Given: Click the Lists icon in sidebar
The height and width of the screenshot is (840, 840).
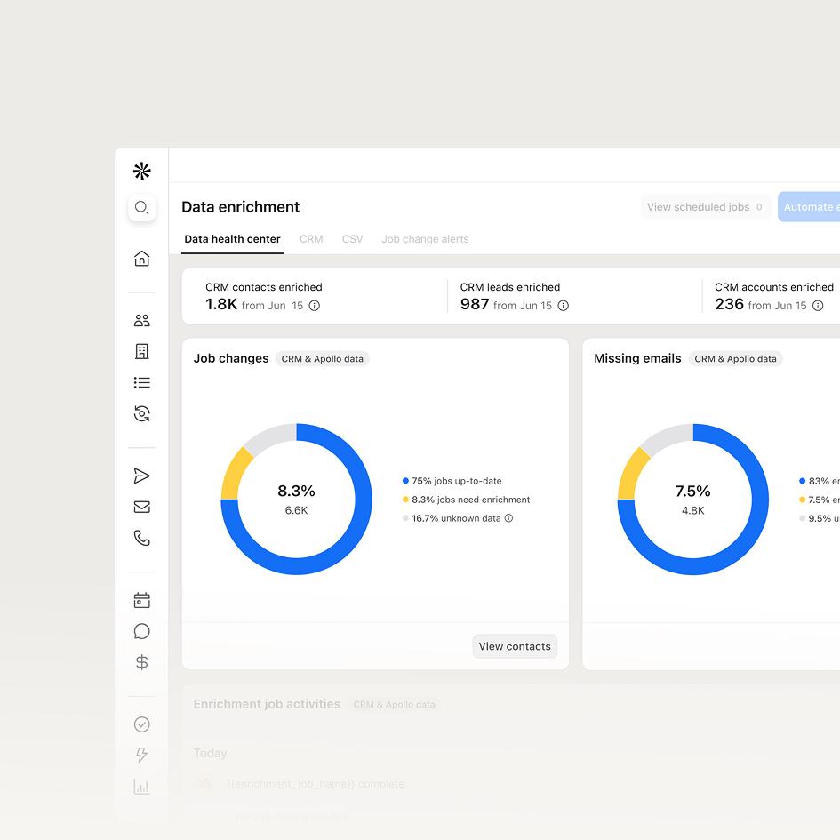Looking at the screenshot, I should [141, 382].
